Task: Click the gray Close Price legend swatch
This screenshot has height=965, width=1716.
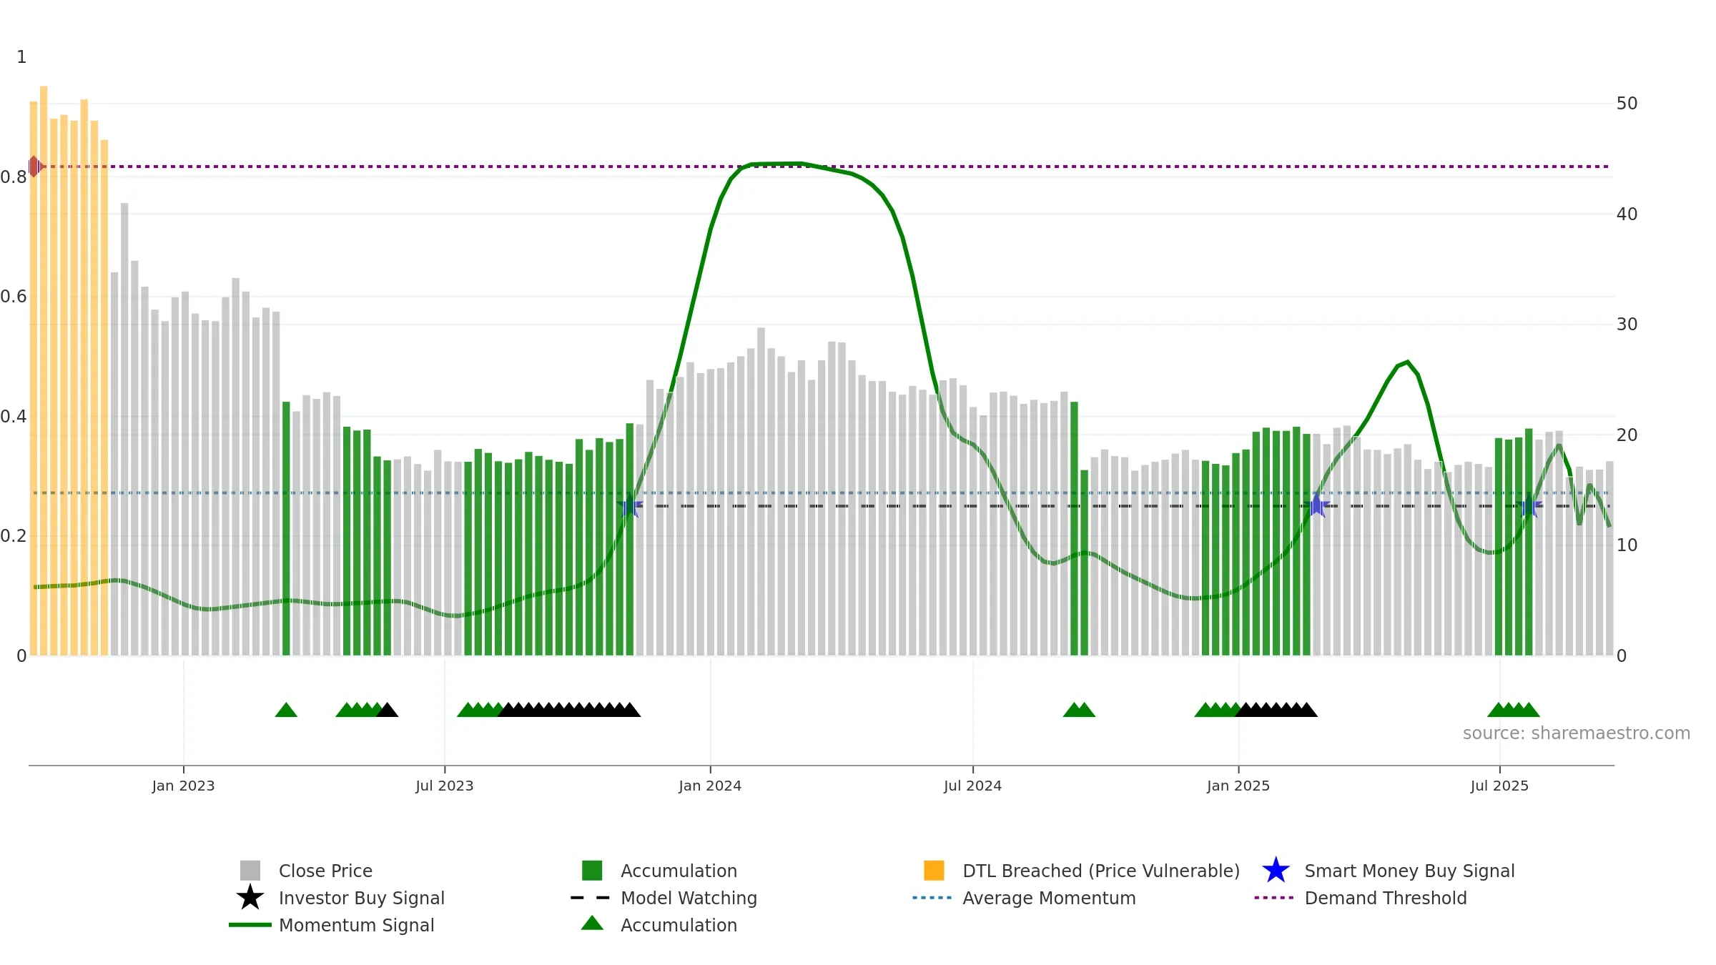Action: [x=250, y=871]
